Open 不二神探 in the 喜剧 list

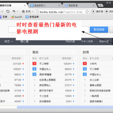[44, 64]
